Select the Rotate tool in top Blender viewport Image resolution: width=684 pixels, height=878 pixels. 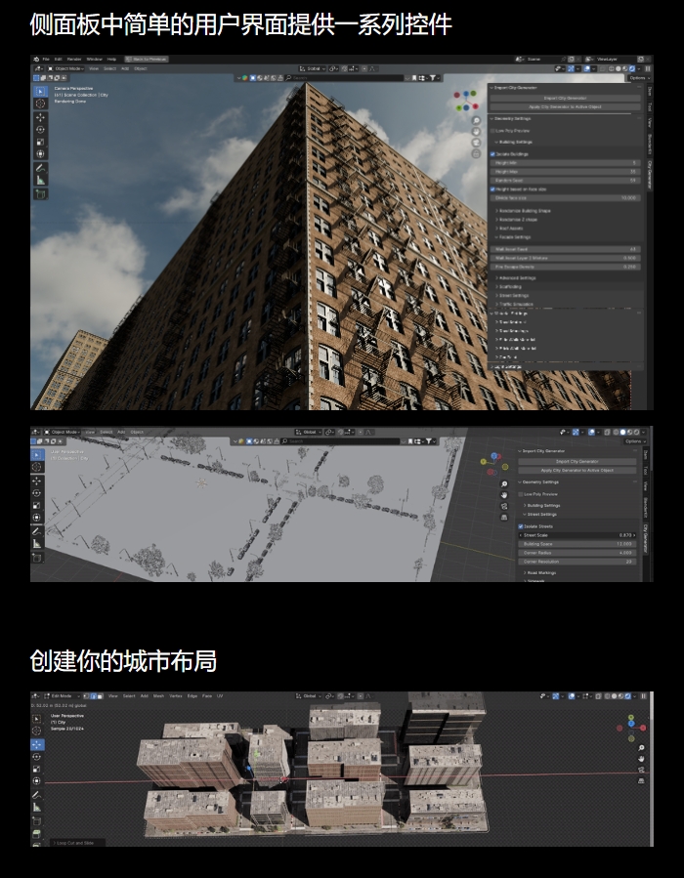(x=40, y=129)
